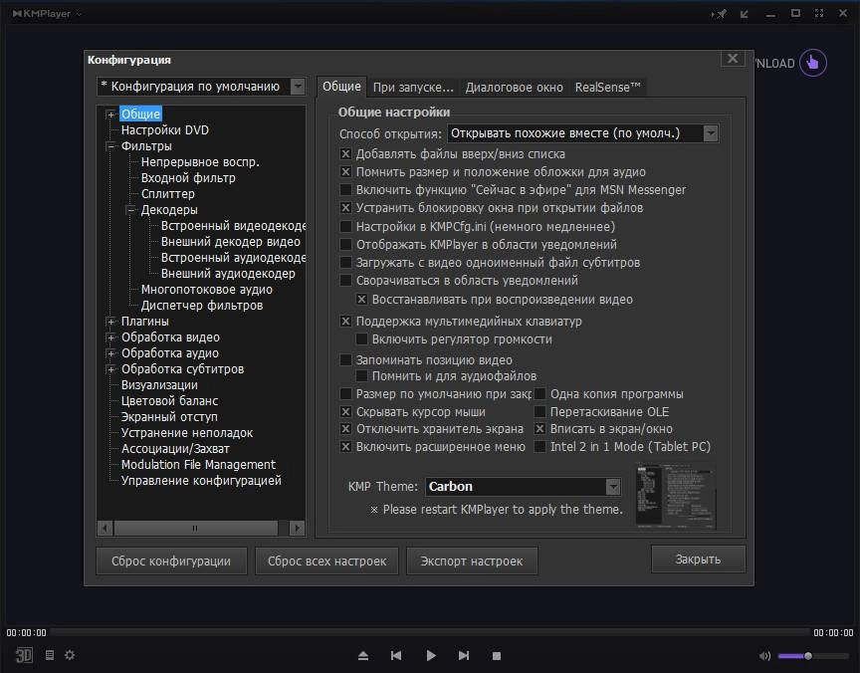Image resolution: width=860 pixels, height=673 pixels.
Task: Toggle Помнить размер и положение обложки checkbox
Action: (345, 171)
